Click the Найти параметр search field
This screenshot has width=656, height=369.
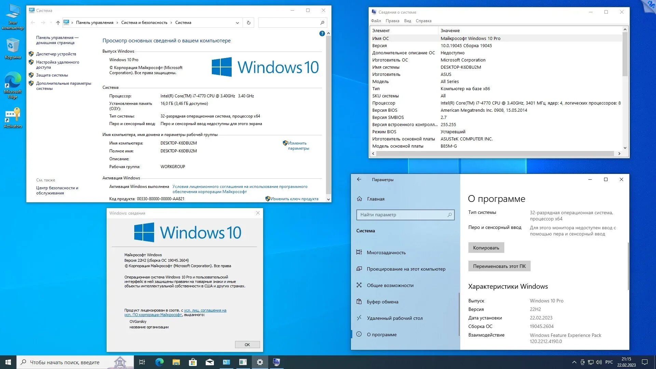(x=405, y=215)
